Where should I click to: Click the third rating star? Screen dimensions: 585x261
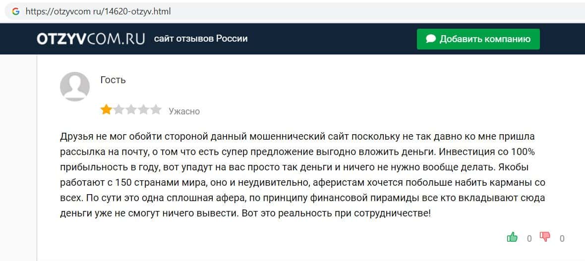pos(131,110)
